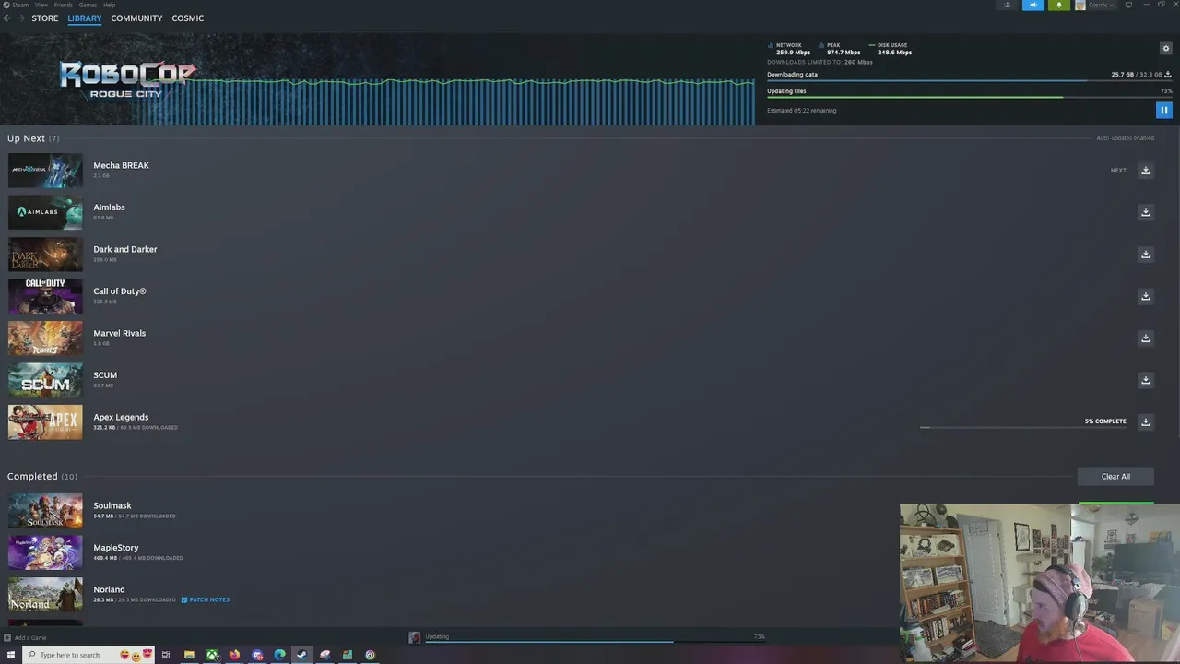1180x664 pixels.
Task: Open the green notifications bell
Action: [x=1058, y=5]
